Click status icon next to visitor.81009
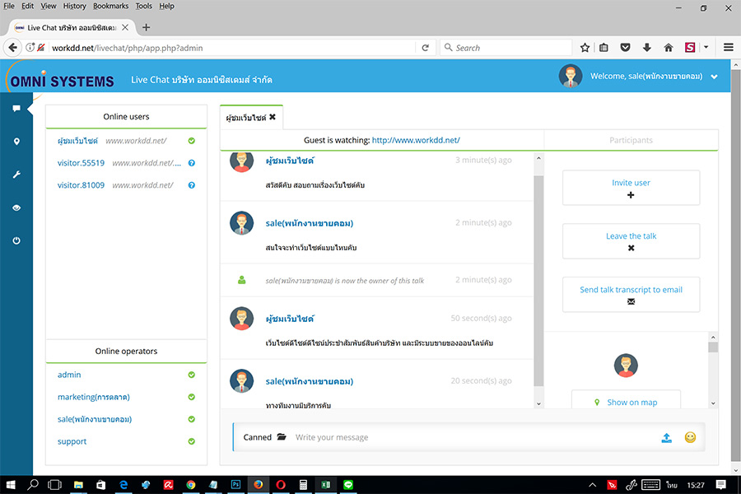Image resolution: width=741 pixels, height=494 pixels. (191, 185)
